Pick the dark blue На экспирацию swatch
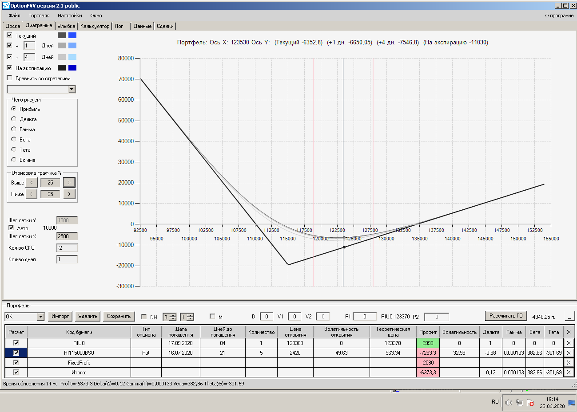The image size is (577, 412). coord(72,67)
